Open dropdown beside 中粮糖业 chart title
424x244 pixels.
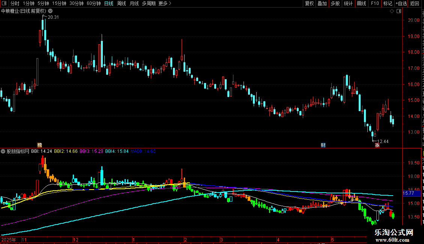click(50, 11)
